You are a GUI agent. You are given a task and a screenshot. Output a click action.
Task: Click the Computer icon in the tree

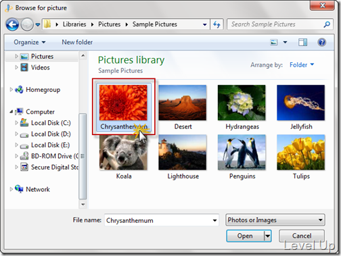pyautogui.click(x=19, y=111)
